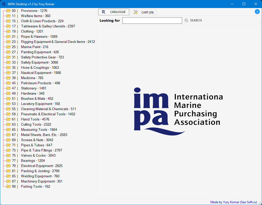This screenshot has height=205, width=262.
Task: Click the IMPA icon on CATALOGUE tab
Action: tap(104, 12)
